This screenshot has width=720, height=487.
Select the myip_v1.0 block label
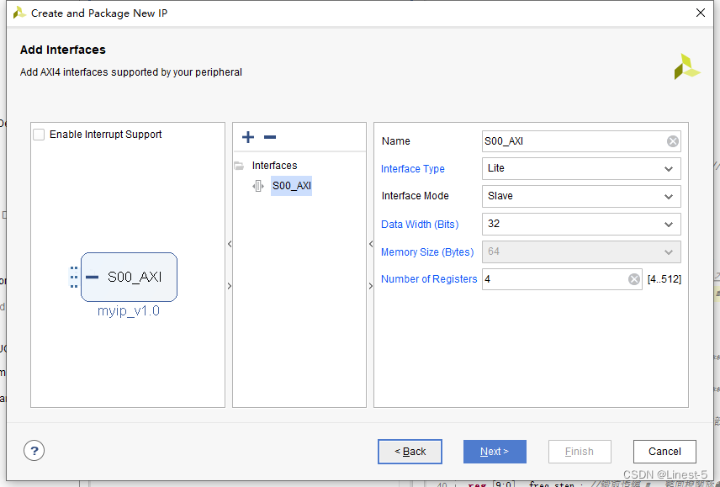[x=129, y=311]
